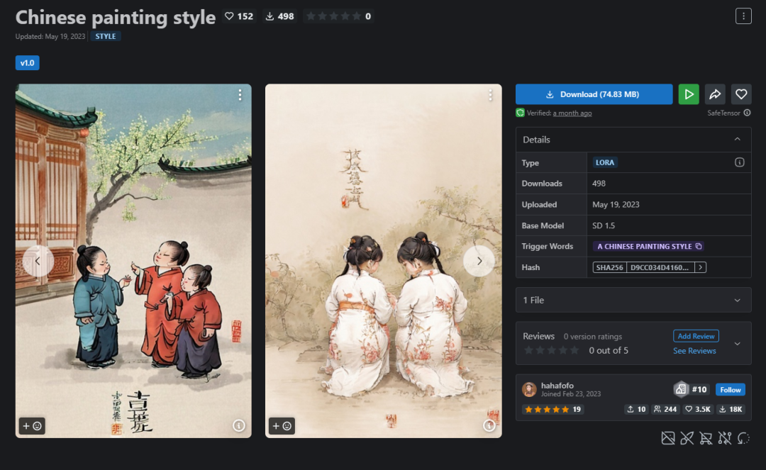This screenshot has width=766, height=470.
Task: Expand the Reviews section chevron
Action: click(x=737, y=344)
